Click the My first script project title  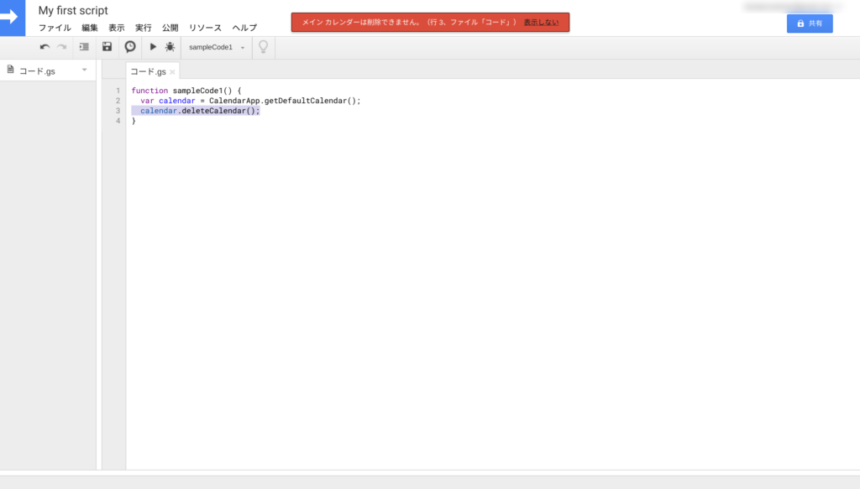(x=73, y=10)
